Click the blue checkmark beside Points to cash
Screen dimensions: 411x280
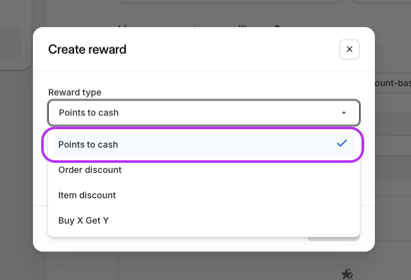coord(342,144)
